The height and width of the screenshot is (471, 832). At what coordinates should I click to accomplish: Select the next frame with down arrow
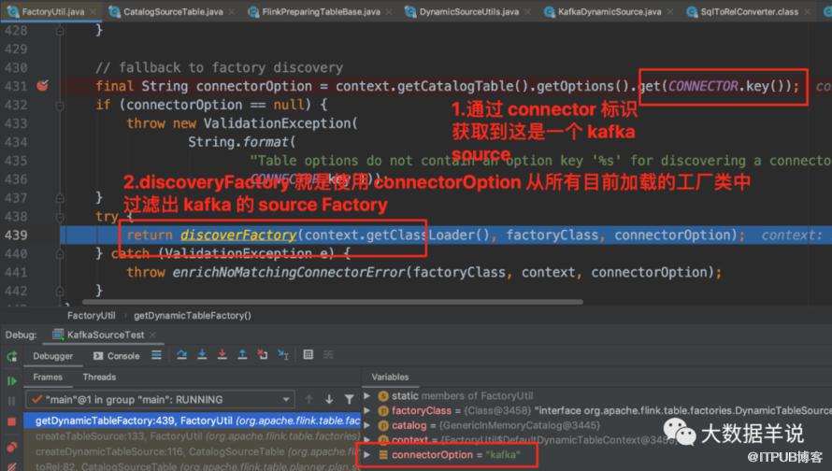point(329,399)
